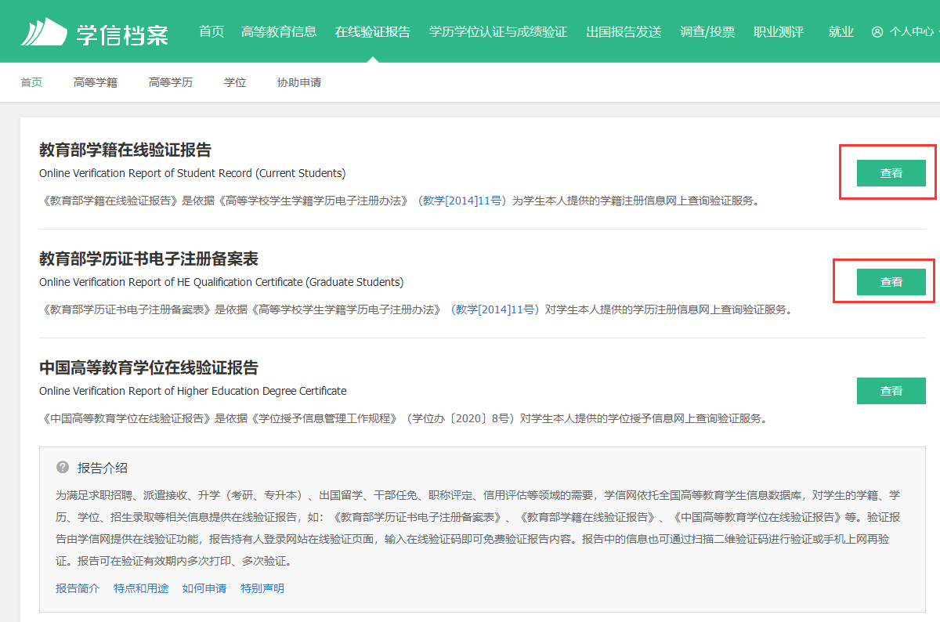The width and height of the screenshot is (940, 622).
Task: Open the 特点和用途 link
Action: point(141,588)
